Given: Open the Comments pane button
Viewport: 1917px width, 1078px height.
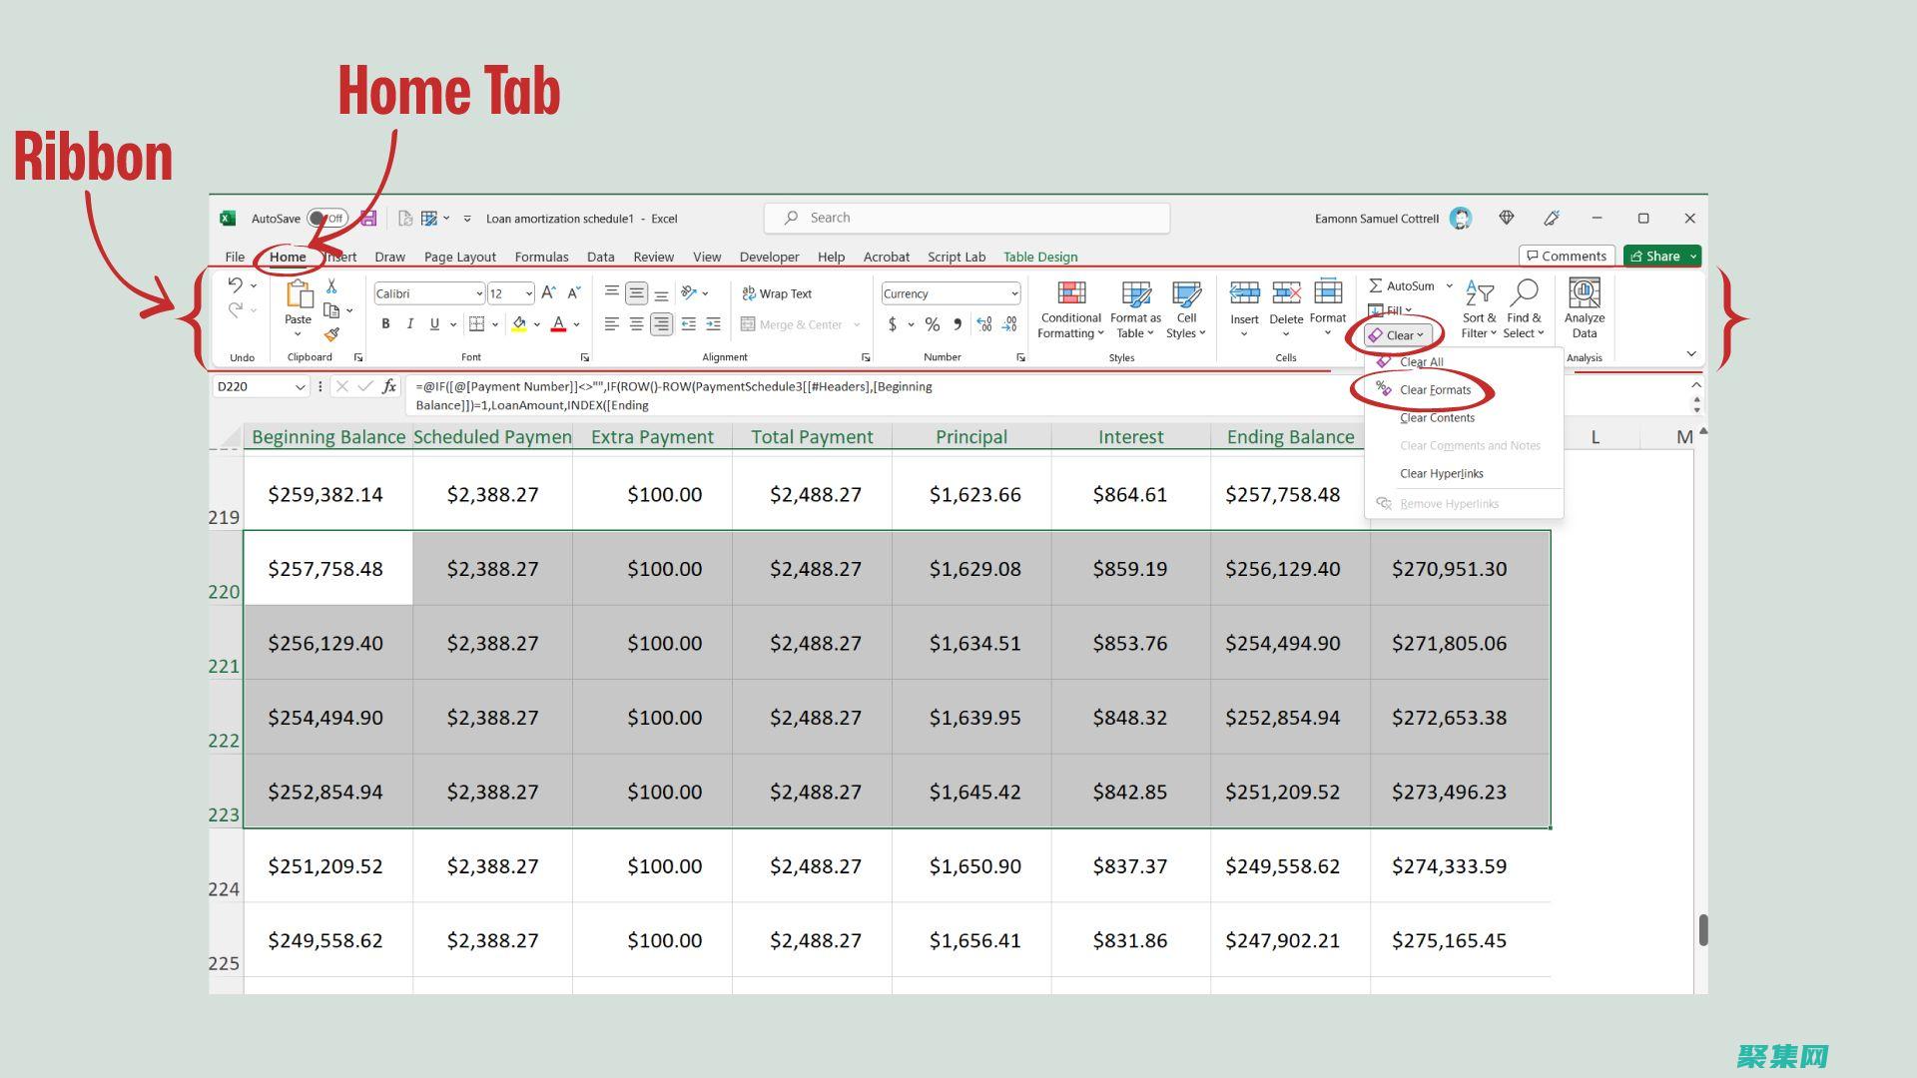Looking at the screenshot, I should 1566,257.
